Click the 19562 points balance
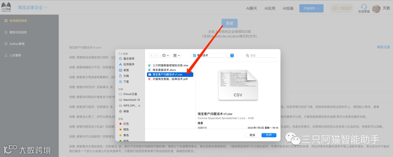393x157 pixels. point(342,8)
